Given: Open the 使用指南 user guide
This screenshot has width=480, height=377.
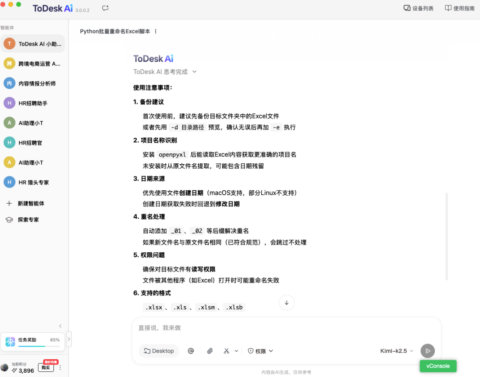Looking at the screenshot, I should tap(460, 8).
